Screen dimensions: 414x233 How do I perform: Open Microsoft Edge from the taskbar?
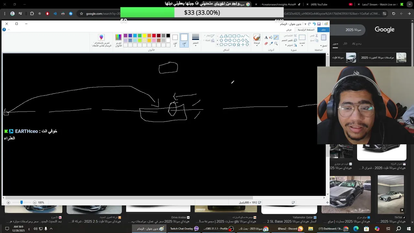(x=356, y=228)
